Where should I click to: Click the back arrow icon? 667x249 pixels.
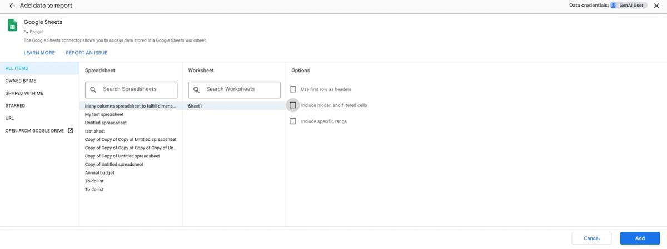click(x=12, y=6)
